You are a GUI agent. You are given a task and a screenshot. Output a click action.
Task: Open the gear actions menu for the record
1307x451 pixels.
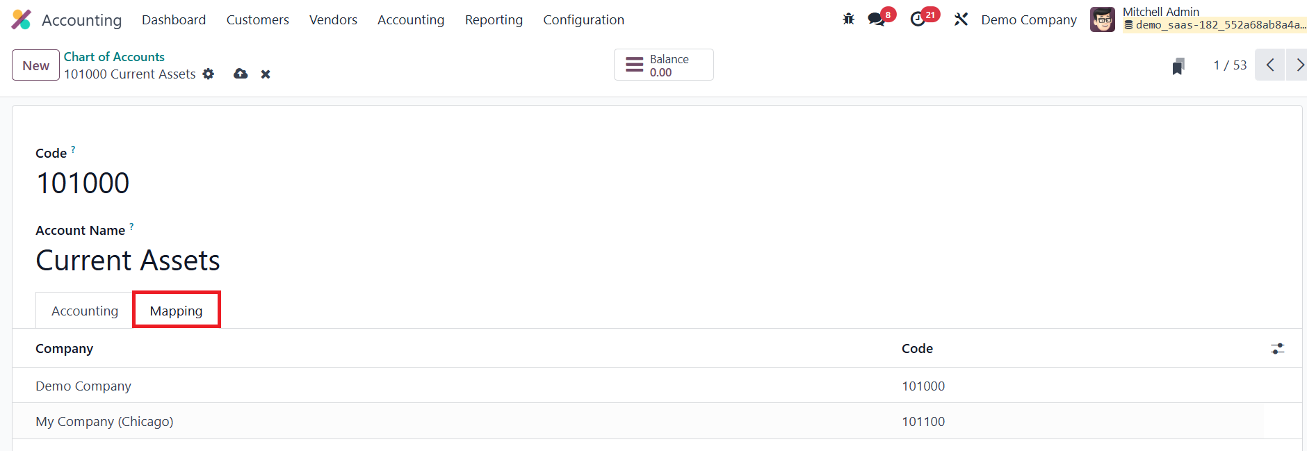click(209, 74)
